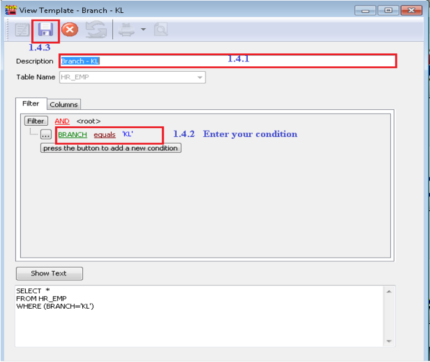Click the AND operator link
The width and height of the screenshot is (430, 362).
click(62, 121)
